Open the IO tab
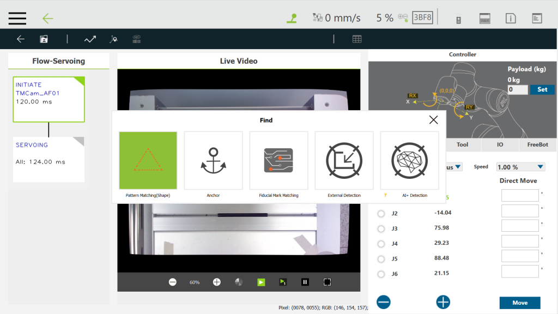Image resolution: width=558 pixels, height=314 pixels. 500,144
